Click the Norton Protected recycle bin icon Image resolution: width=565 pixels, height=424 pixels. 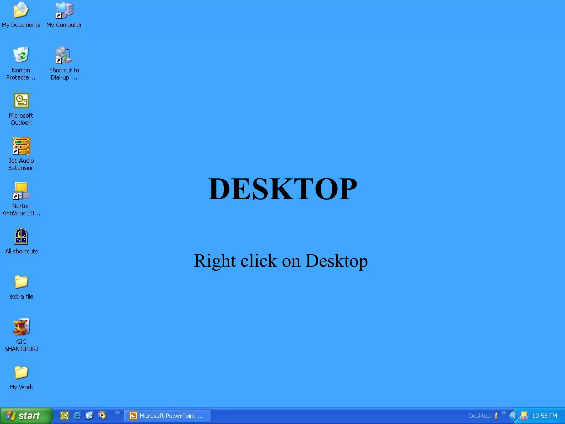point(21,55)
